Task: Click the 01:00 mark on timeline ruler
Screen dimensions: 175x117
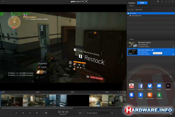Action: pyautogui.click(x=72, y=92)
